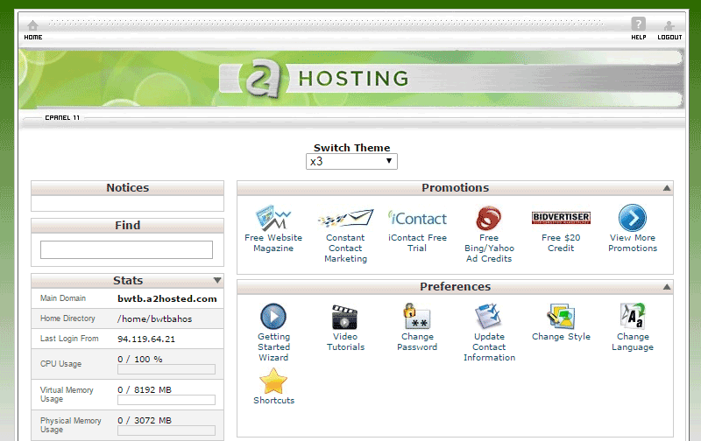701x441 pixels.
Task: Open Constant Contact Marketing envelope icon
Action: 345,218
